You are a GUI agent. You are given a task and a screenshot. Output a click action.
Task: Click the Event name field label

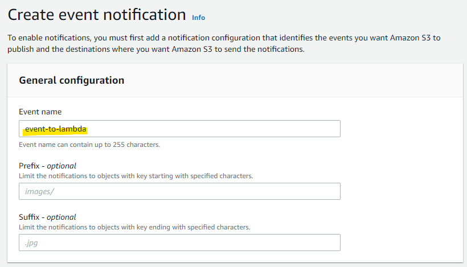click(40, 112)
